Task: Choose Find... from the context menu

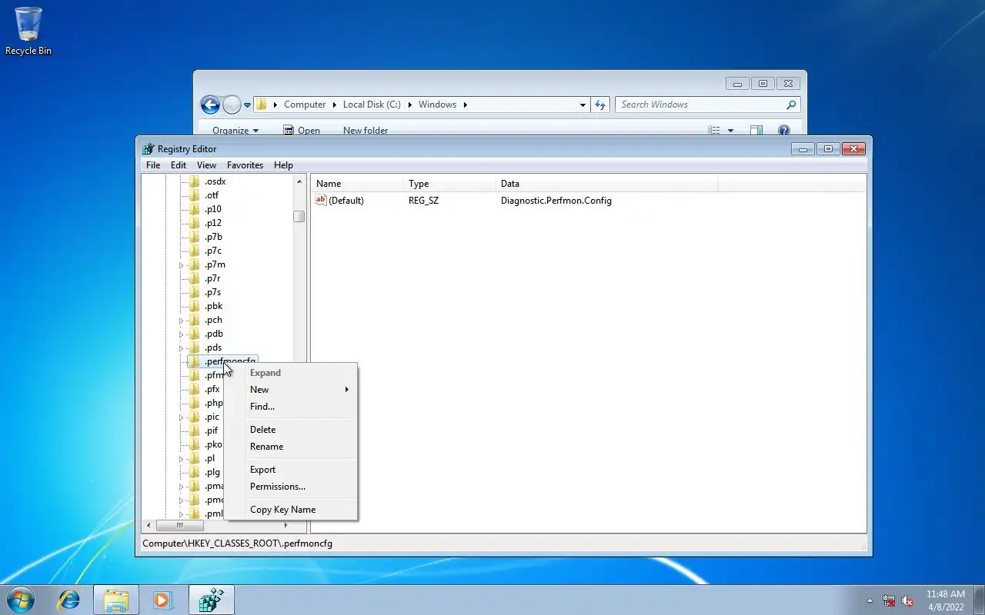Action: (x=291, y=407)
